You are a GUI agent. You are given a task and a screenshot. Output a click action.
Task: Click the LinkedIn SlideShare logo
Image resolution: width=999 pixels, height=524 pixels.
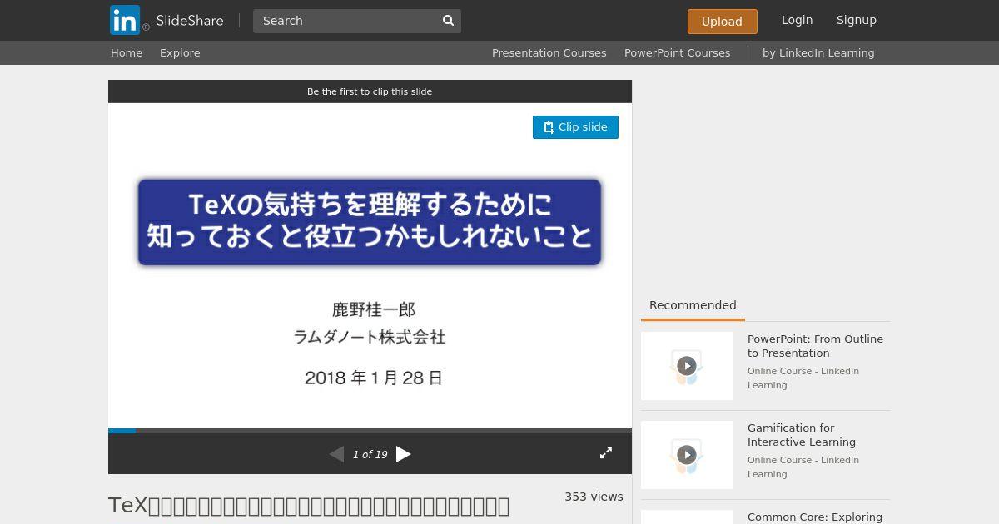(166, 20)
